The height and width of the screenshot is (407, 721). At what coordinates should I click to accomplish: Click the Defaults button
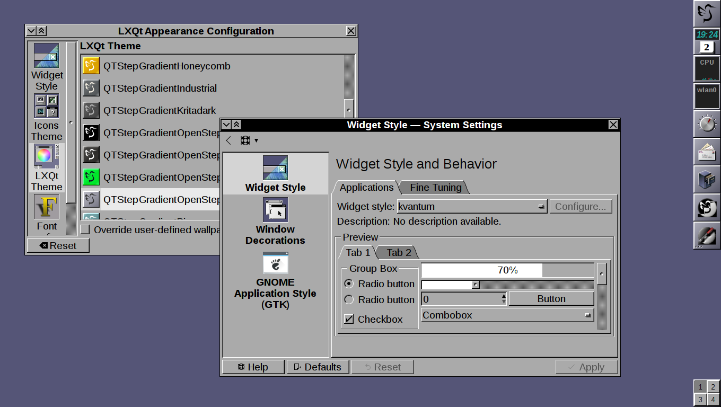click(x=318, y=367)
